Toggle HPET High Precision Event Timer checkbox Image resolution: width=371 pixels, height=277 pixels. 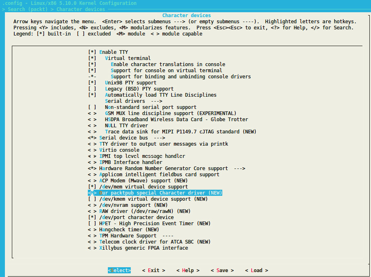point(92,224)
